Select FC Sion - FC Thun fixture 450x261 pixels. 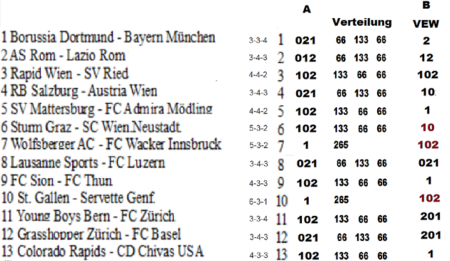tap(57, 181)
